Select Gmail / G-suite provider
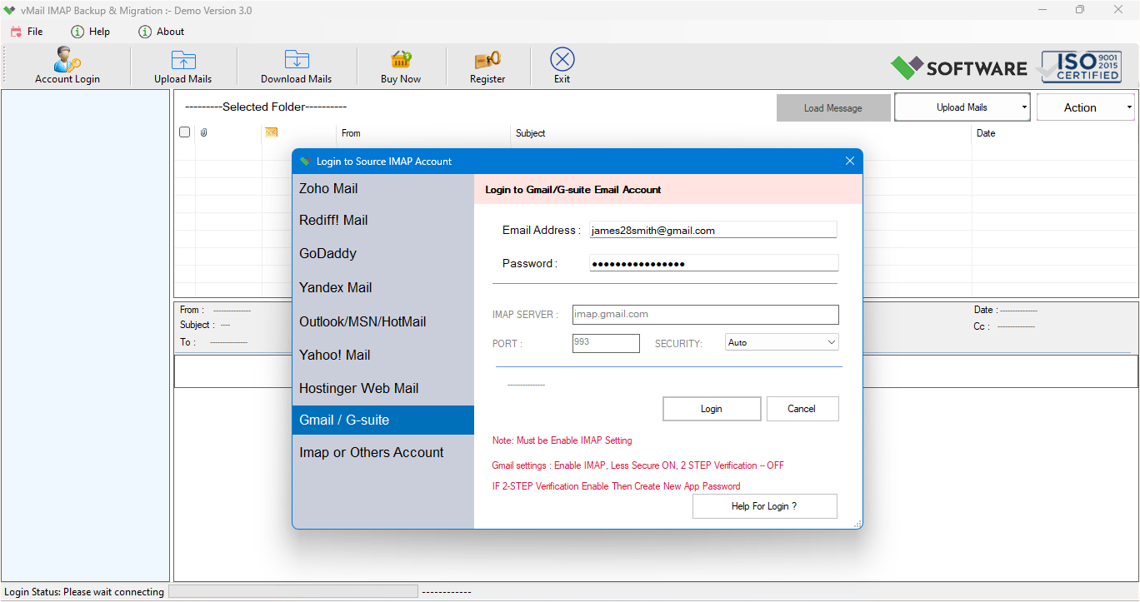The image size is (1140, 602). click(382, 420)
